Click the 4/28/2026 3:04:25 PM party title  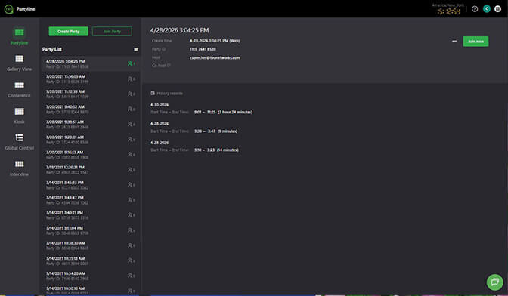pos(179,30)
